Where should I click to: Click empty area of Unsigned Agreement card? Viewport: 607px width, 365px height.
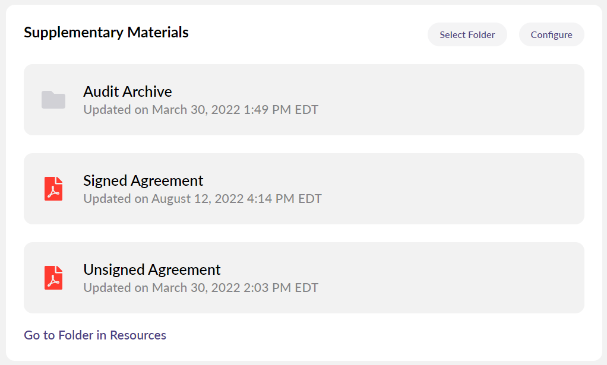click(x=451, y=278)
